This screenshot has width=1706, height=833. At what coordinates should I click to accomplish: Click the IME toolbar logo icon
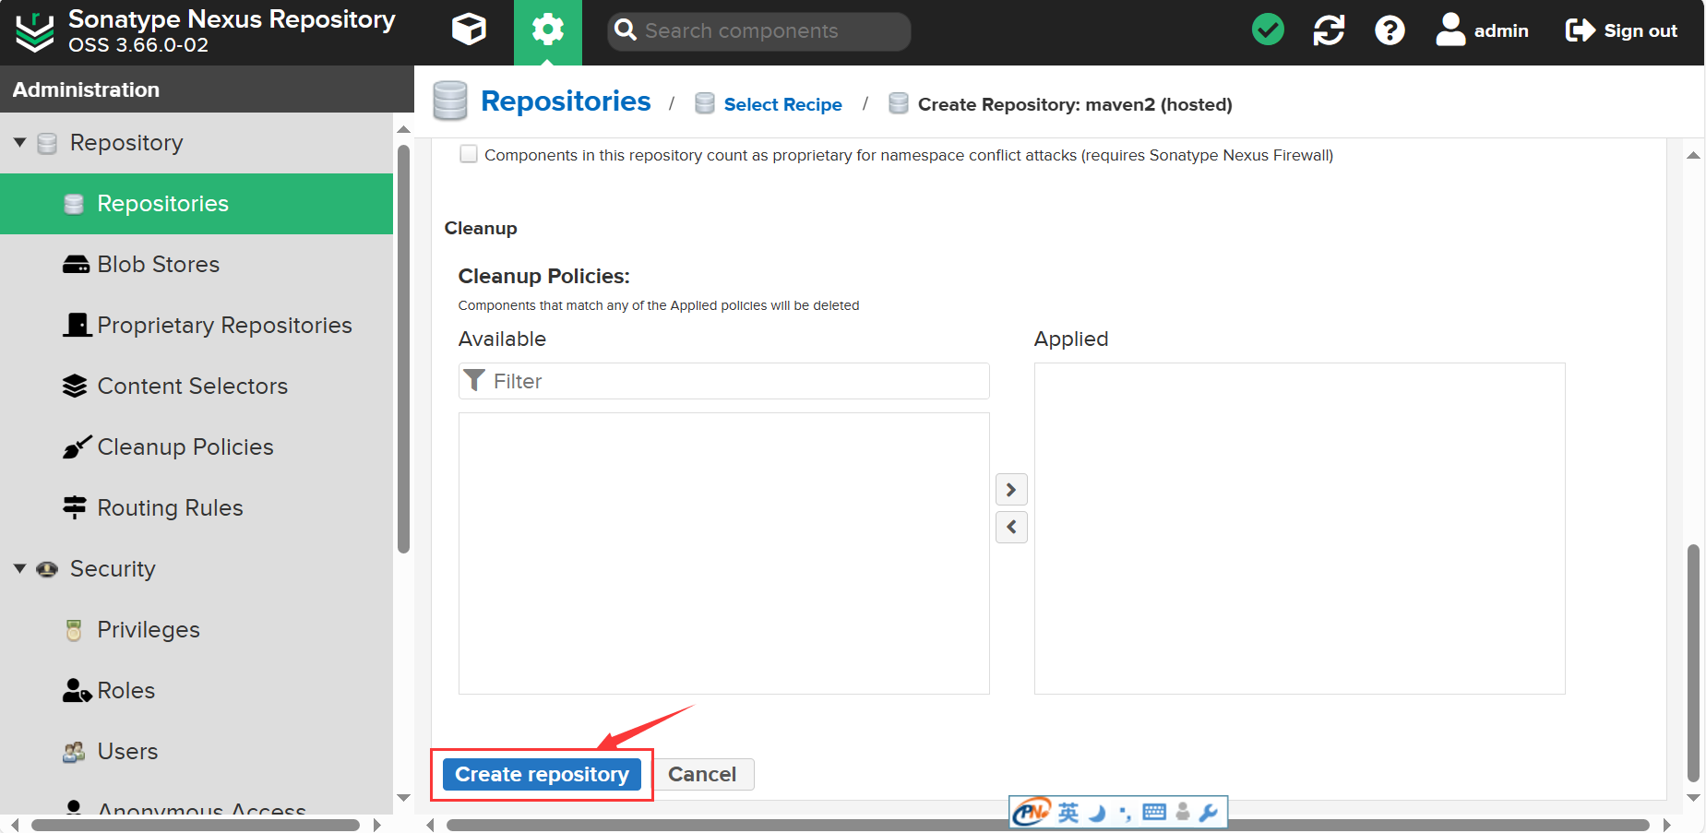click(1032, 812)
